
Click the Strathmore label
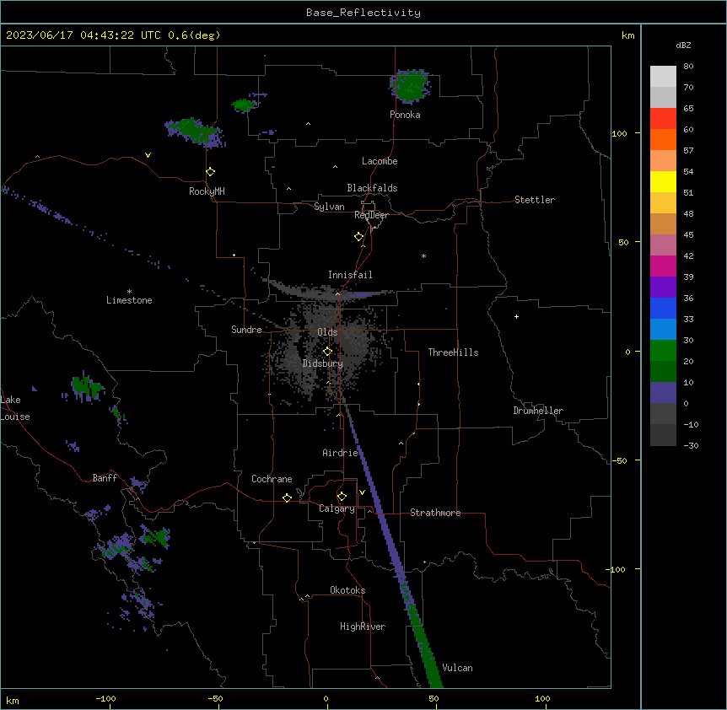(x=435, y=513)
